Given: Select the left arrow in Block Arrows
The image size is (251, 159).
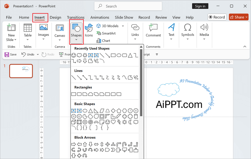Looking at the screenshot, I should 79,144.
